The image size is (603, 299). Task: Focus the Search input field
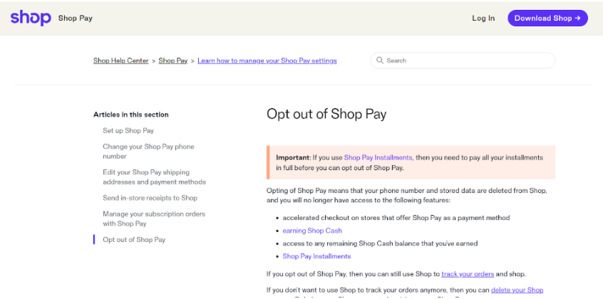pos(463,61)
